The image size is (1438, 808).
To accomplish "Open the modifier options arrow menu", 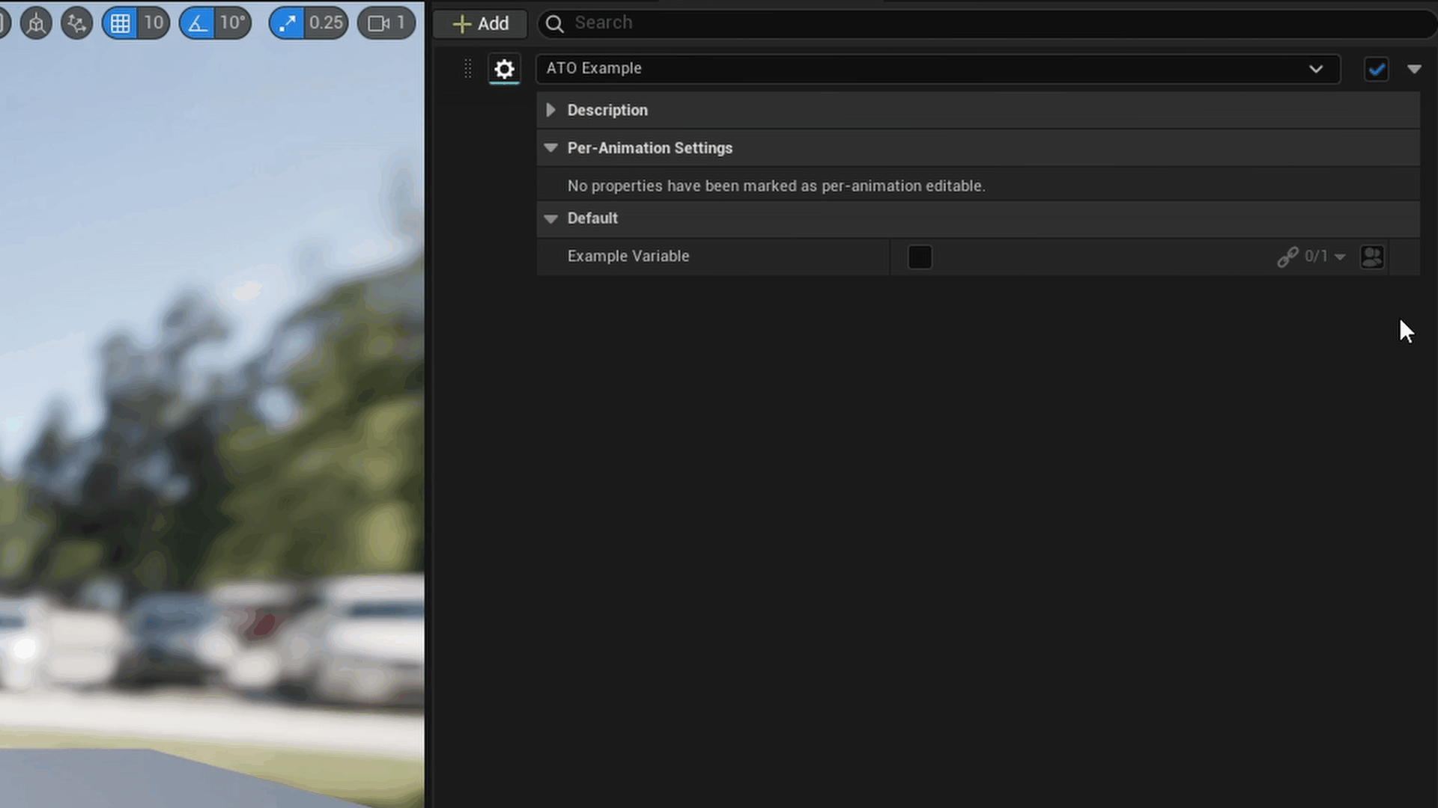I will (x=1414, y=69).
